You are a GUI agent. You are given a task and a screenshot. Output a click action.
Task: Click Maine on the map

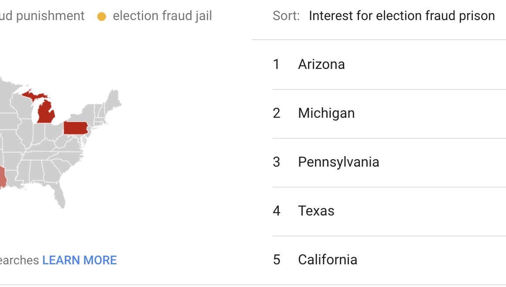tap(114, 98)
